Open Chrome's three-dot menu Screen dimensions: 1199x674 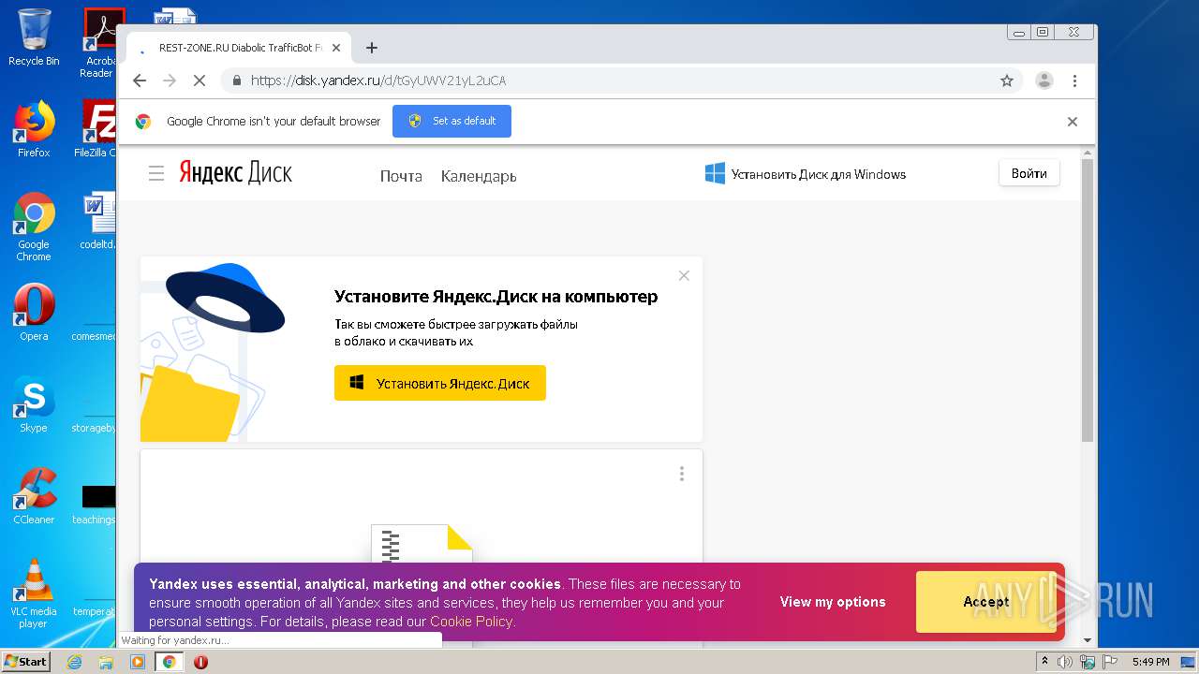(x=1074, y=81)
